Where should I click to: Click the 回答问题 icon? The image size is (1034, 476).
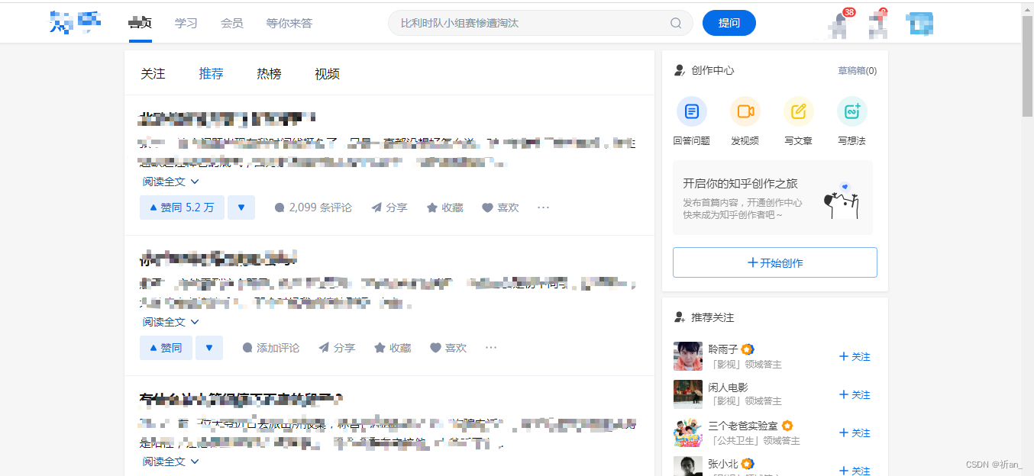click(x=692, y=111)
